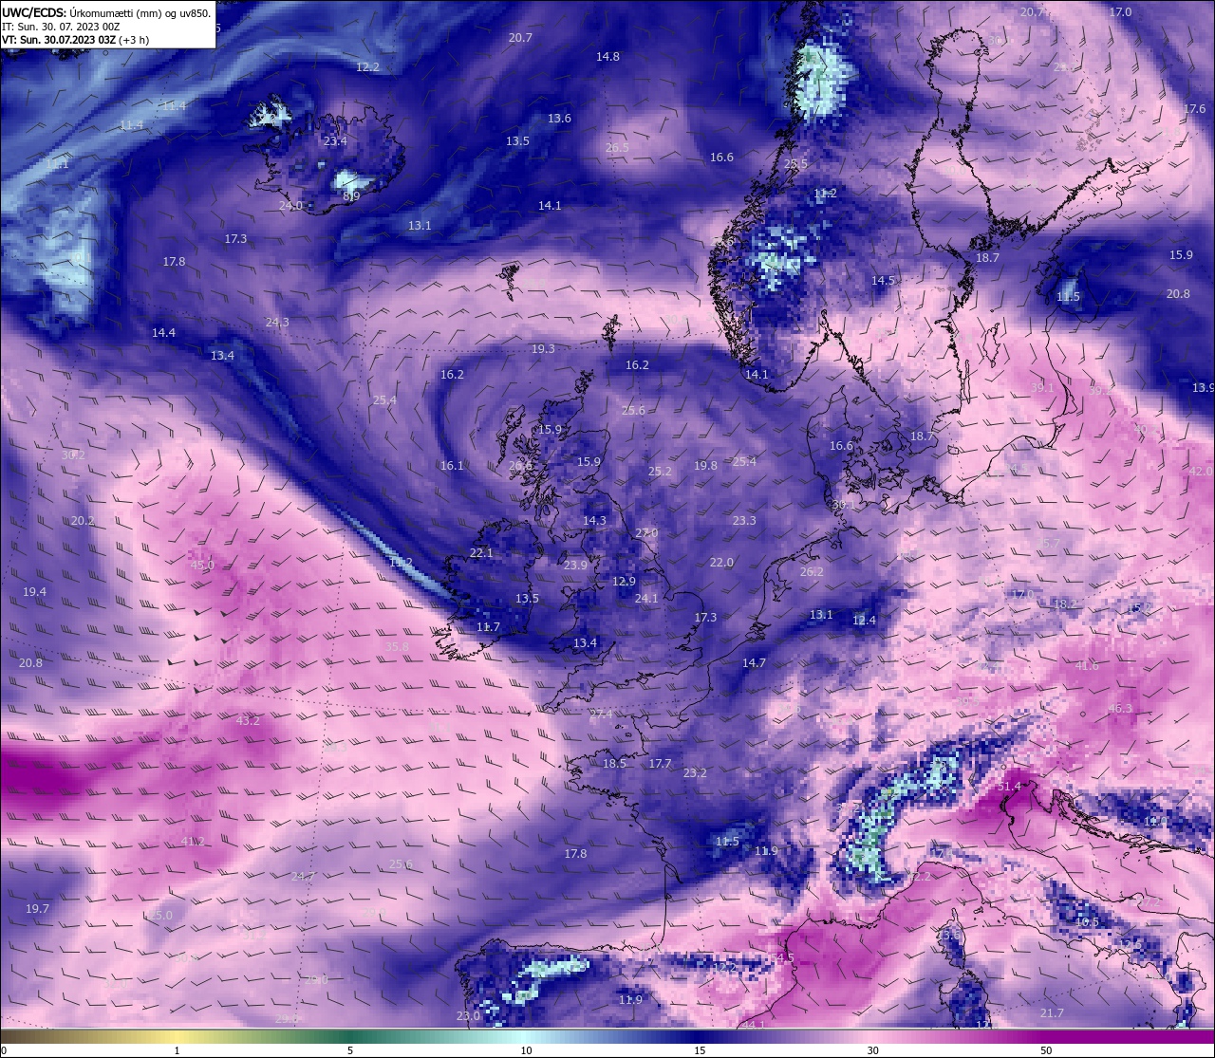1215x1058 pixels.
Task: Click the 19.4 value on the map
Action: (x=34, y=592)
